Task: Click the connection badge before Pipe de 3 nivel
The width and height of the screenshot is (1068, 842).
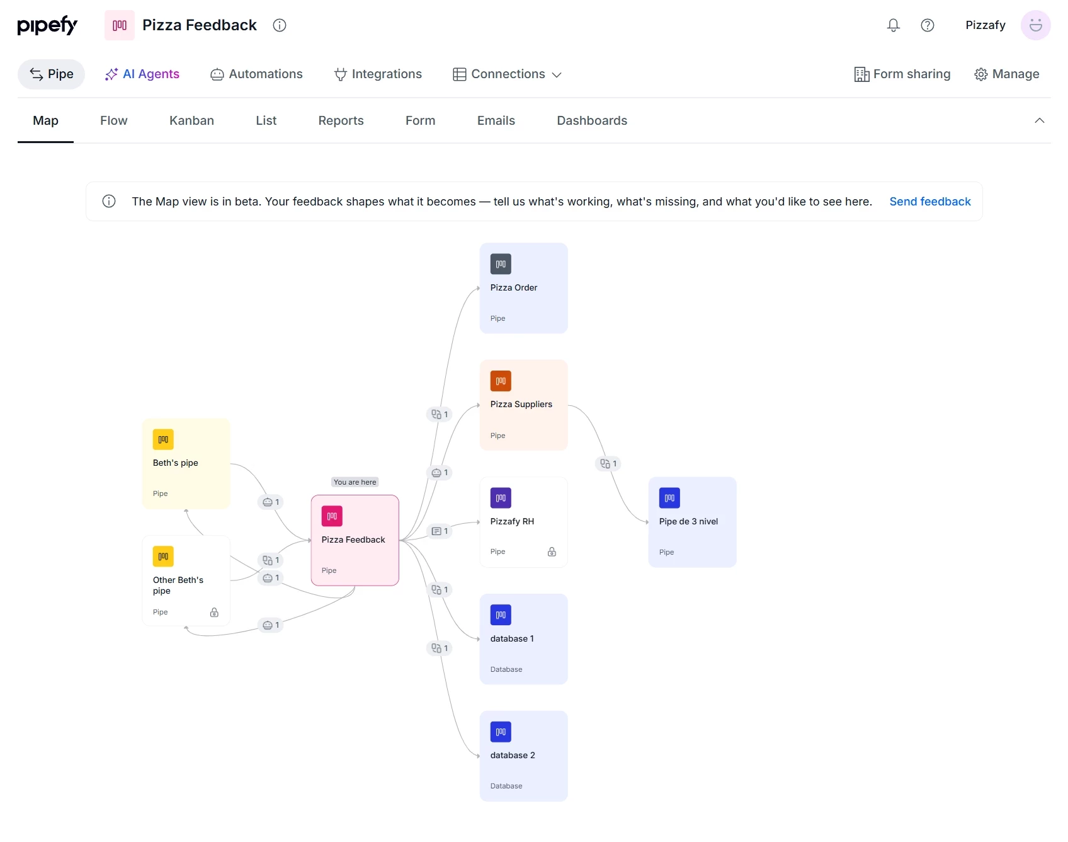Action: click(608, 463)
